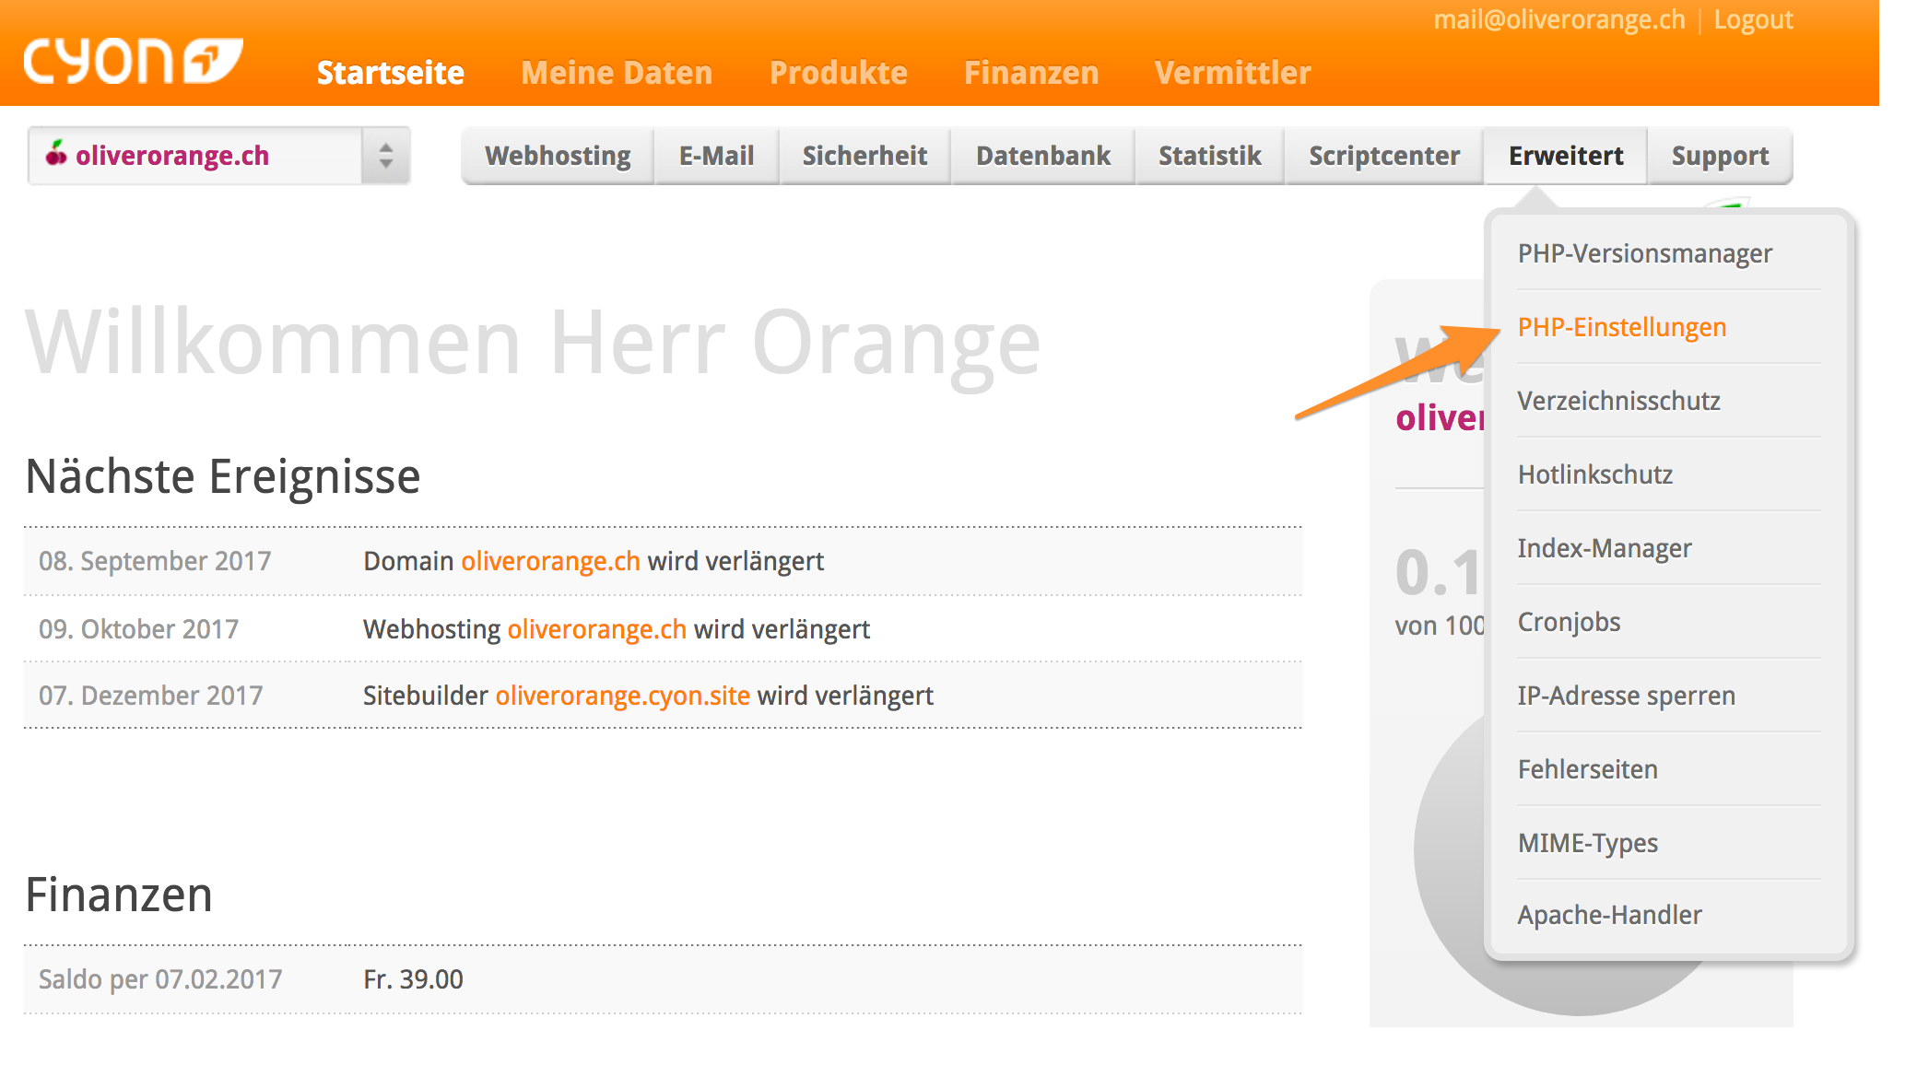
Task: Click the Willkommen Herr Orange heading
Action: point(533,344)
